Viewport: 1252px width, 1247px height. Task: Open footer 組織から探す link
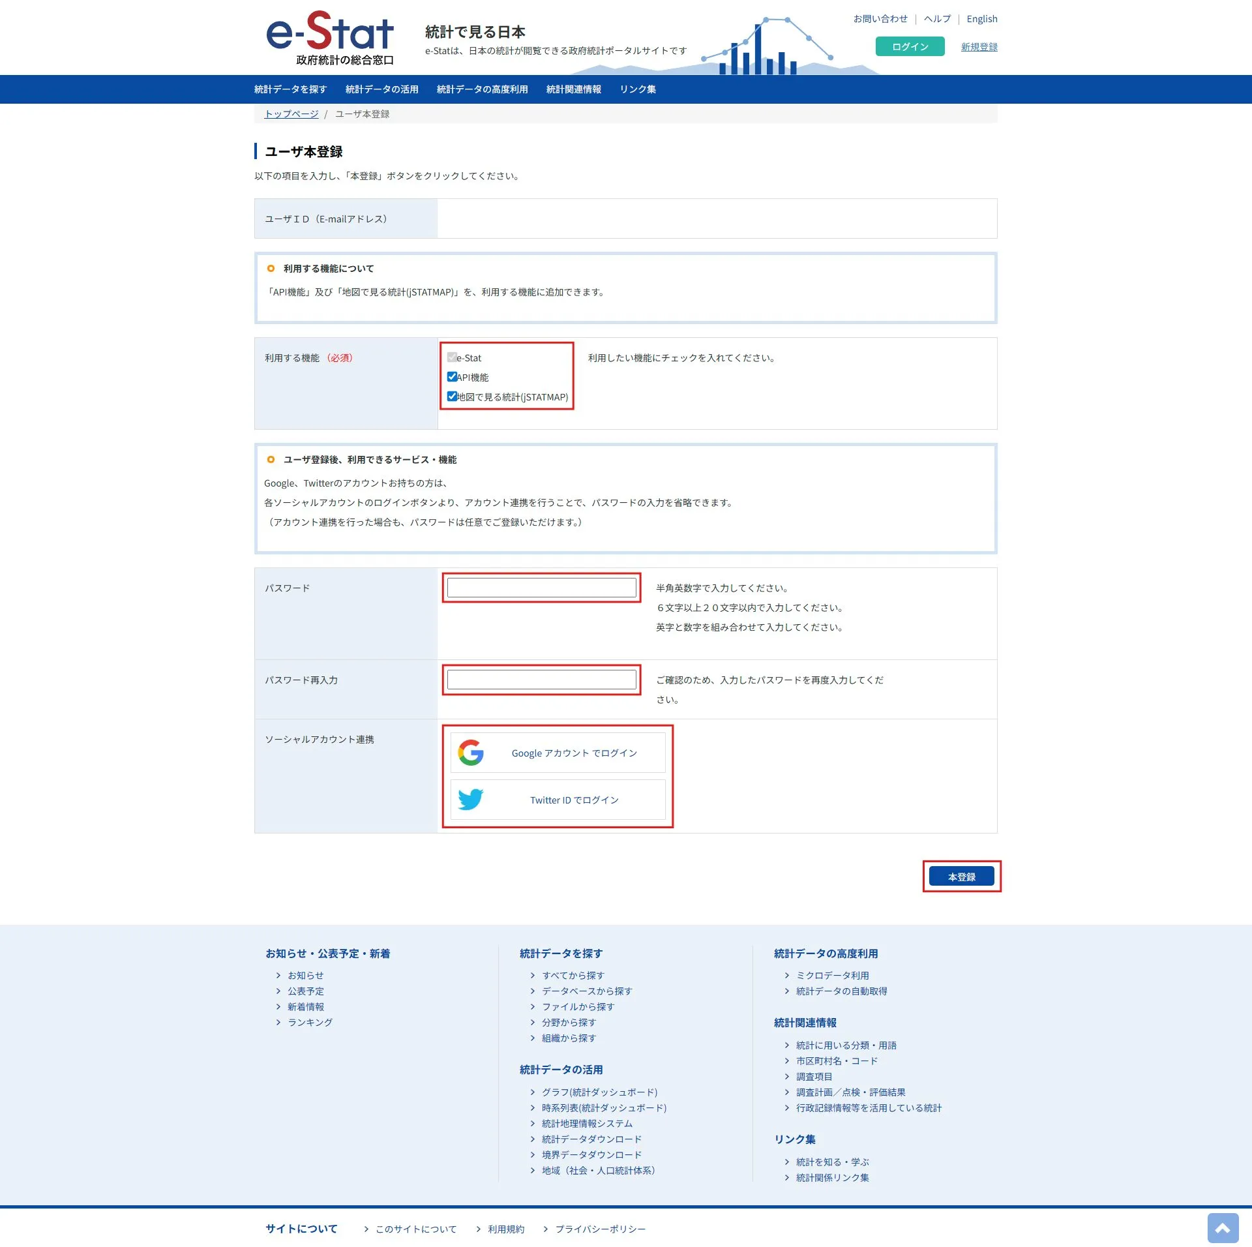pyautogui.click(x=569, y=1038)
